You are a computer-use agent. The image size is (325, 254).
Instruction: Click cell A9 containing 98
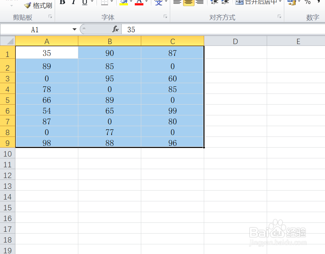[47, 142]
